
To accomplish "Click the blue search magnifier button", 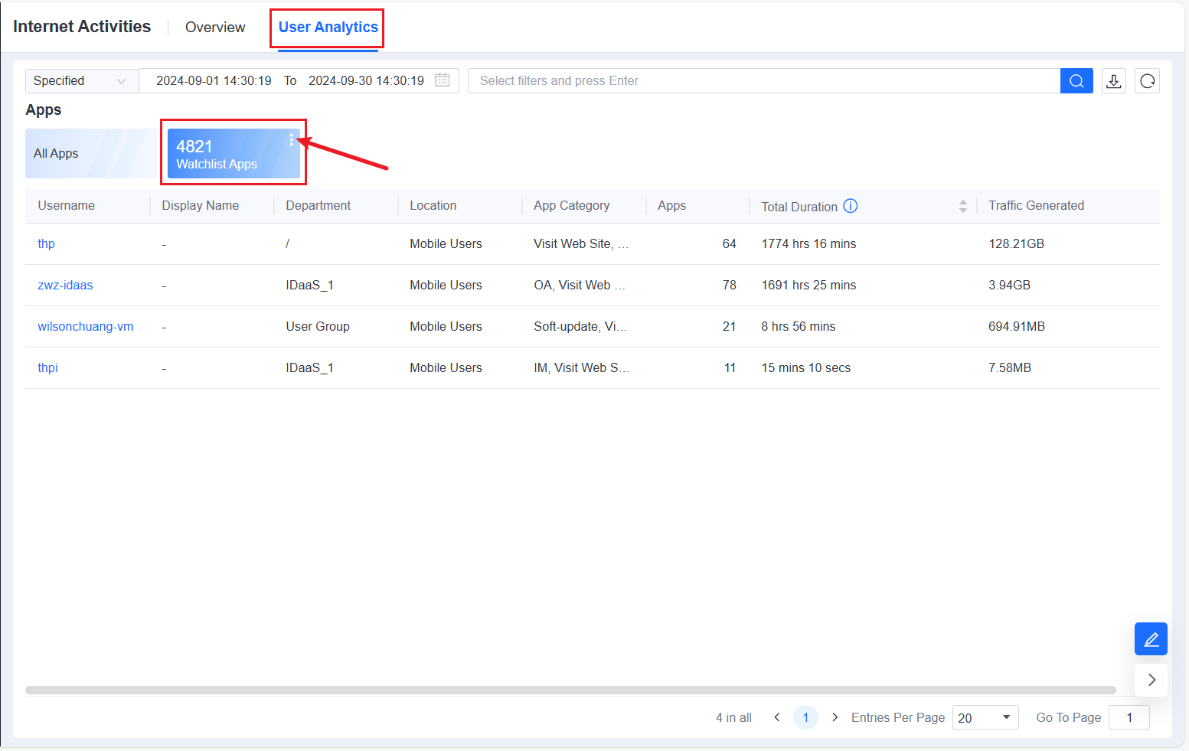I will pos(1076,80).
